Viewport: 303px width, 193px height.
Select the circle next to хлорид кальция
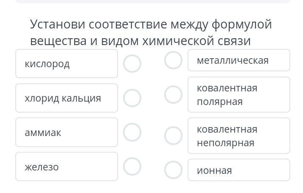pyautogui.click(x=132, y=98)
